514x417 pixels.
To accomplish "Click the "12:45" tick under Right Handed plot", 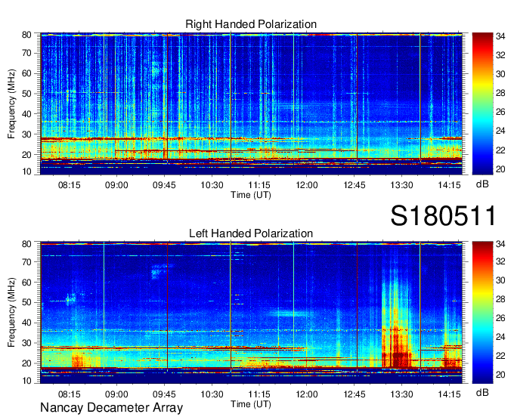I will coord(355,185).
